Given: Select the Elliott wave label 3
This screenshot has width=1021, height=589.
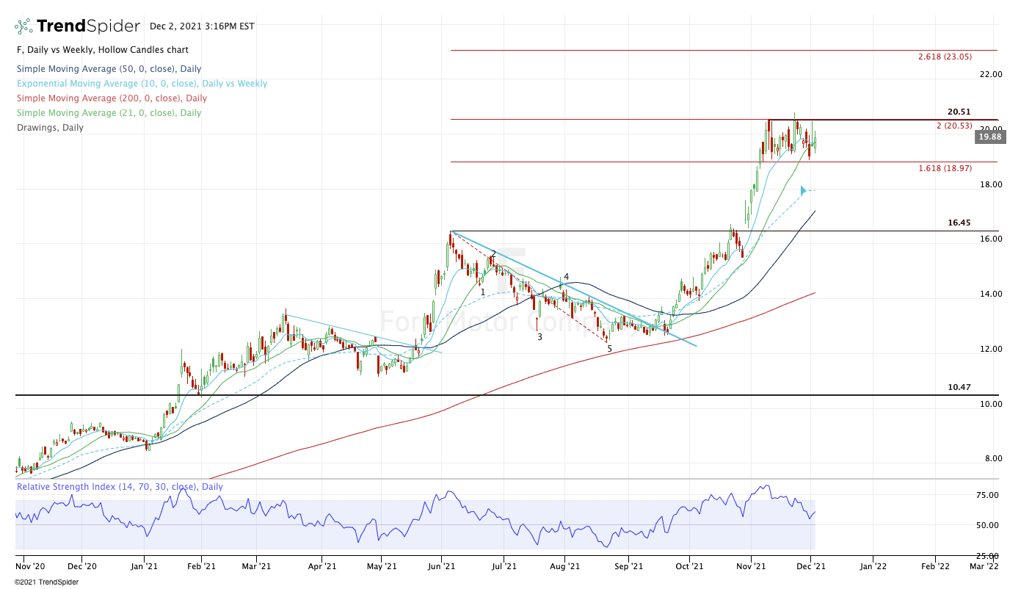Looking at the screenshot, I should [x=539, y=337].
